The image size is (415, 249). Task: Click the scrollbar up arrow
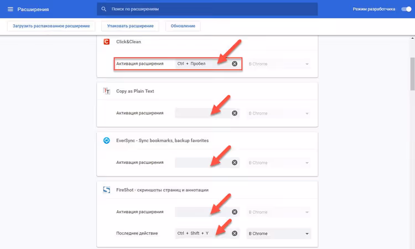point(412,38)
